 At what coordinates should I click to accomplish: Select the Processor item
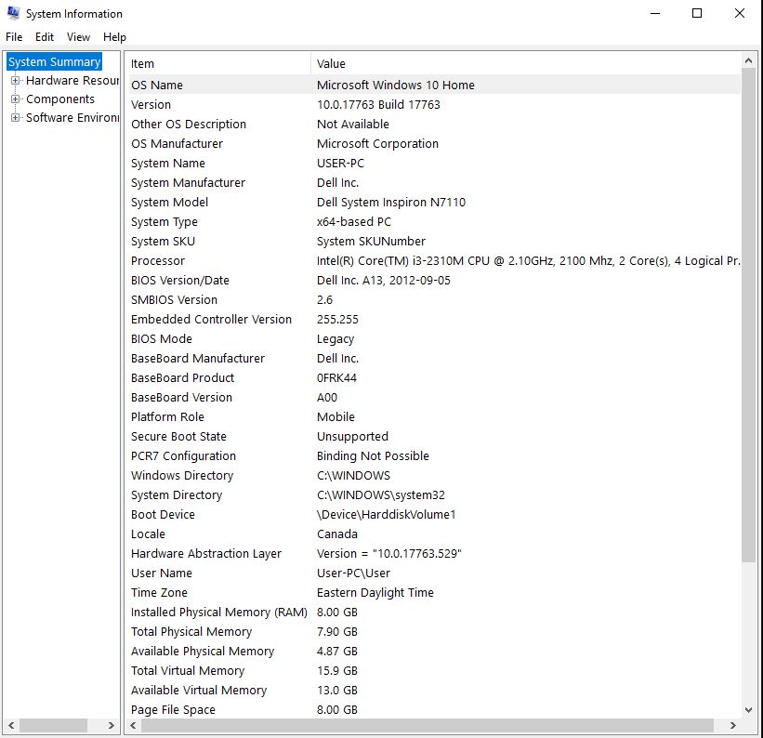(x=158, y=260)
